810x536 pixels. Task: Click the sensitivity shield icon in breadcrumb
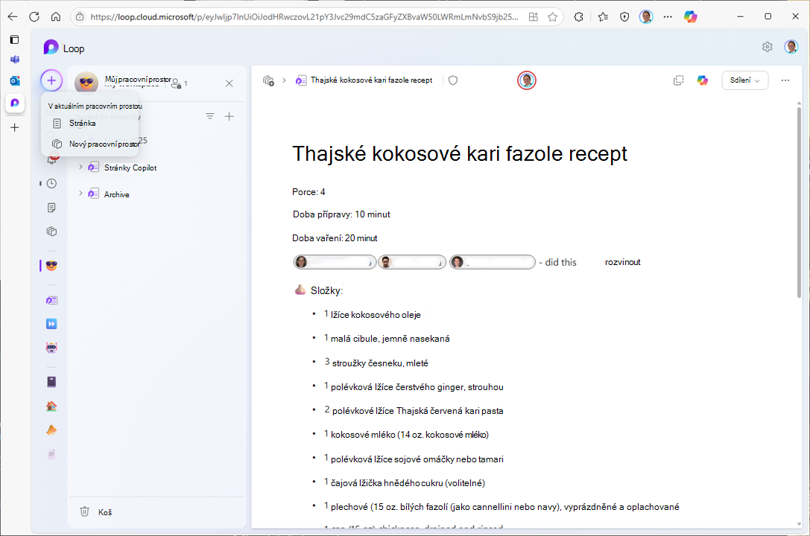(453, 80)
